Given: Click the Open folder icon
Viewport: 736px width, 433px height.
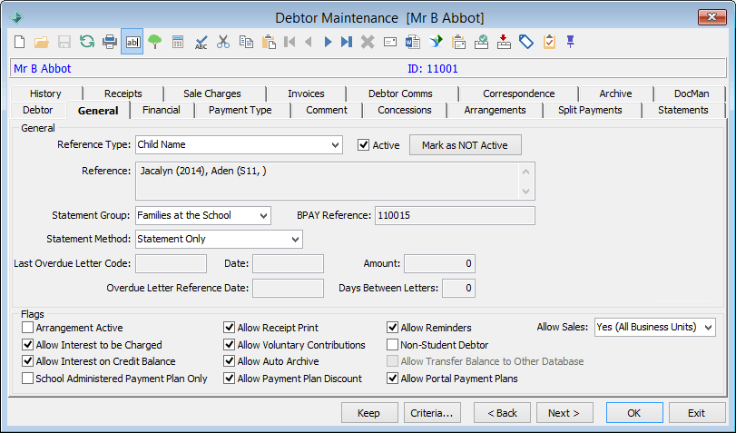Looking at the screenshot, I should coord(42,42).
